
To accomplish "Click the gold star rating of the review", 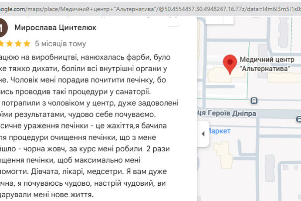I will [x=15, y=44].
